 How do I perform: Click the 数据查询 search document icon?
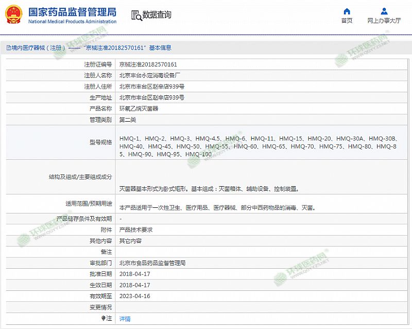(136, 15)
